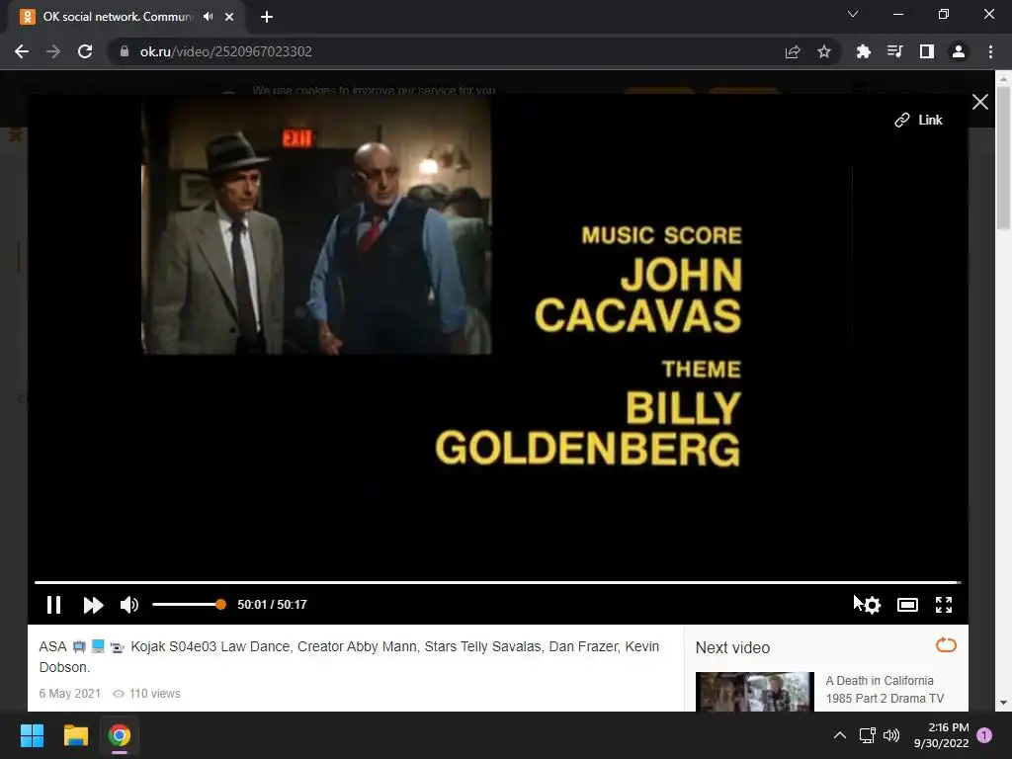Viewport: 1012px width, 759px height.
Task: Open 'A Death in California' thumbnail
Action: pos(754,692)
